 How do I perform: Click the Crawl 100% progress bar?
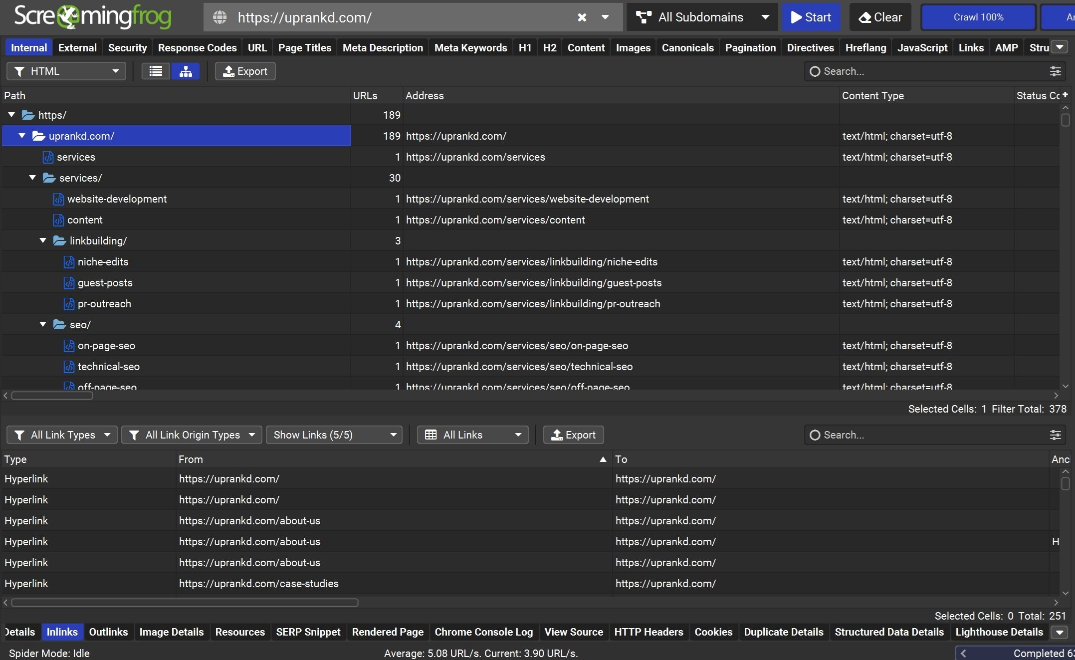click(978, 17)
